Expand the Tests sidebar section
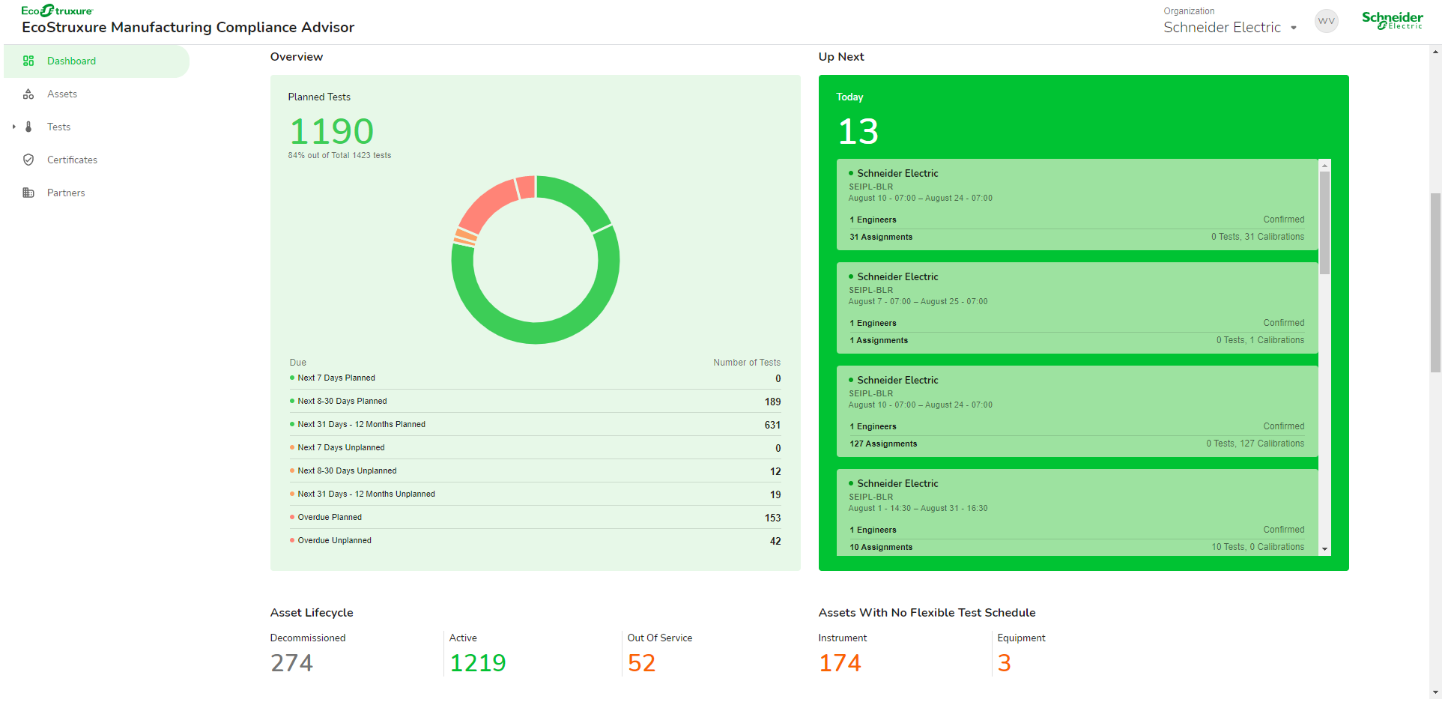The width and height of the screenshot is (1451, 705). click(13, 127)
